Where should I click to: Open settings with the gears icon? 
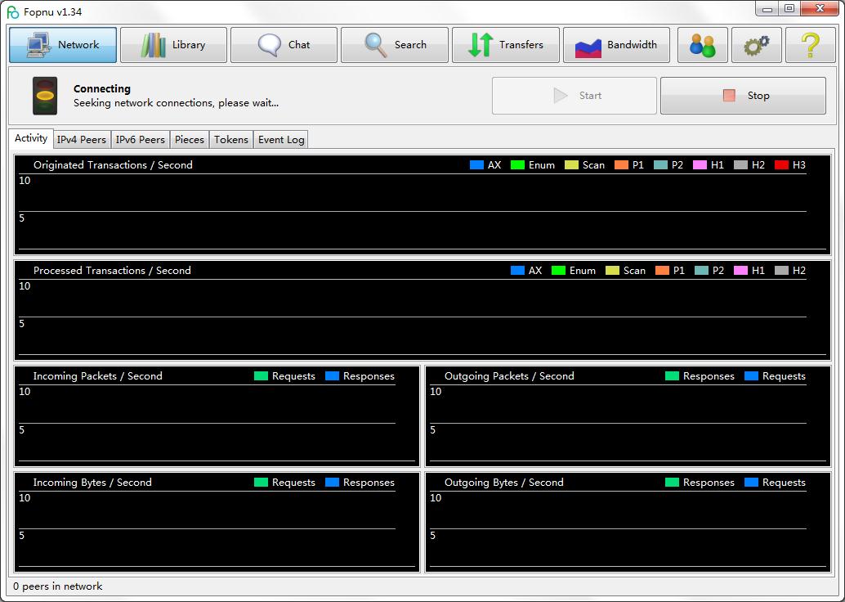756,45
